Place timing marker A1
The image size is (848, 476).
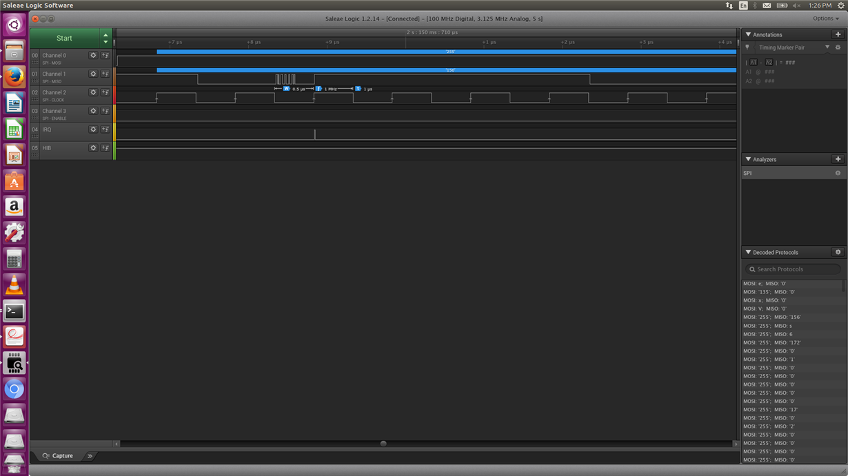753,62
